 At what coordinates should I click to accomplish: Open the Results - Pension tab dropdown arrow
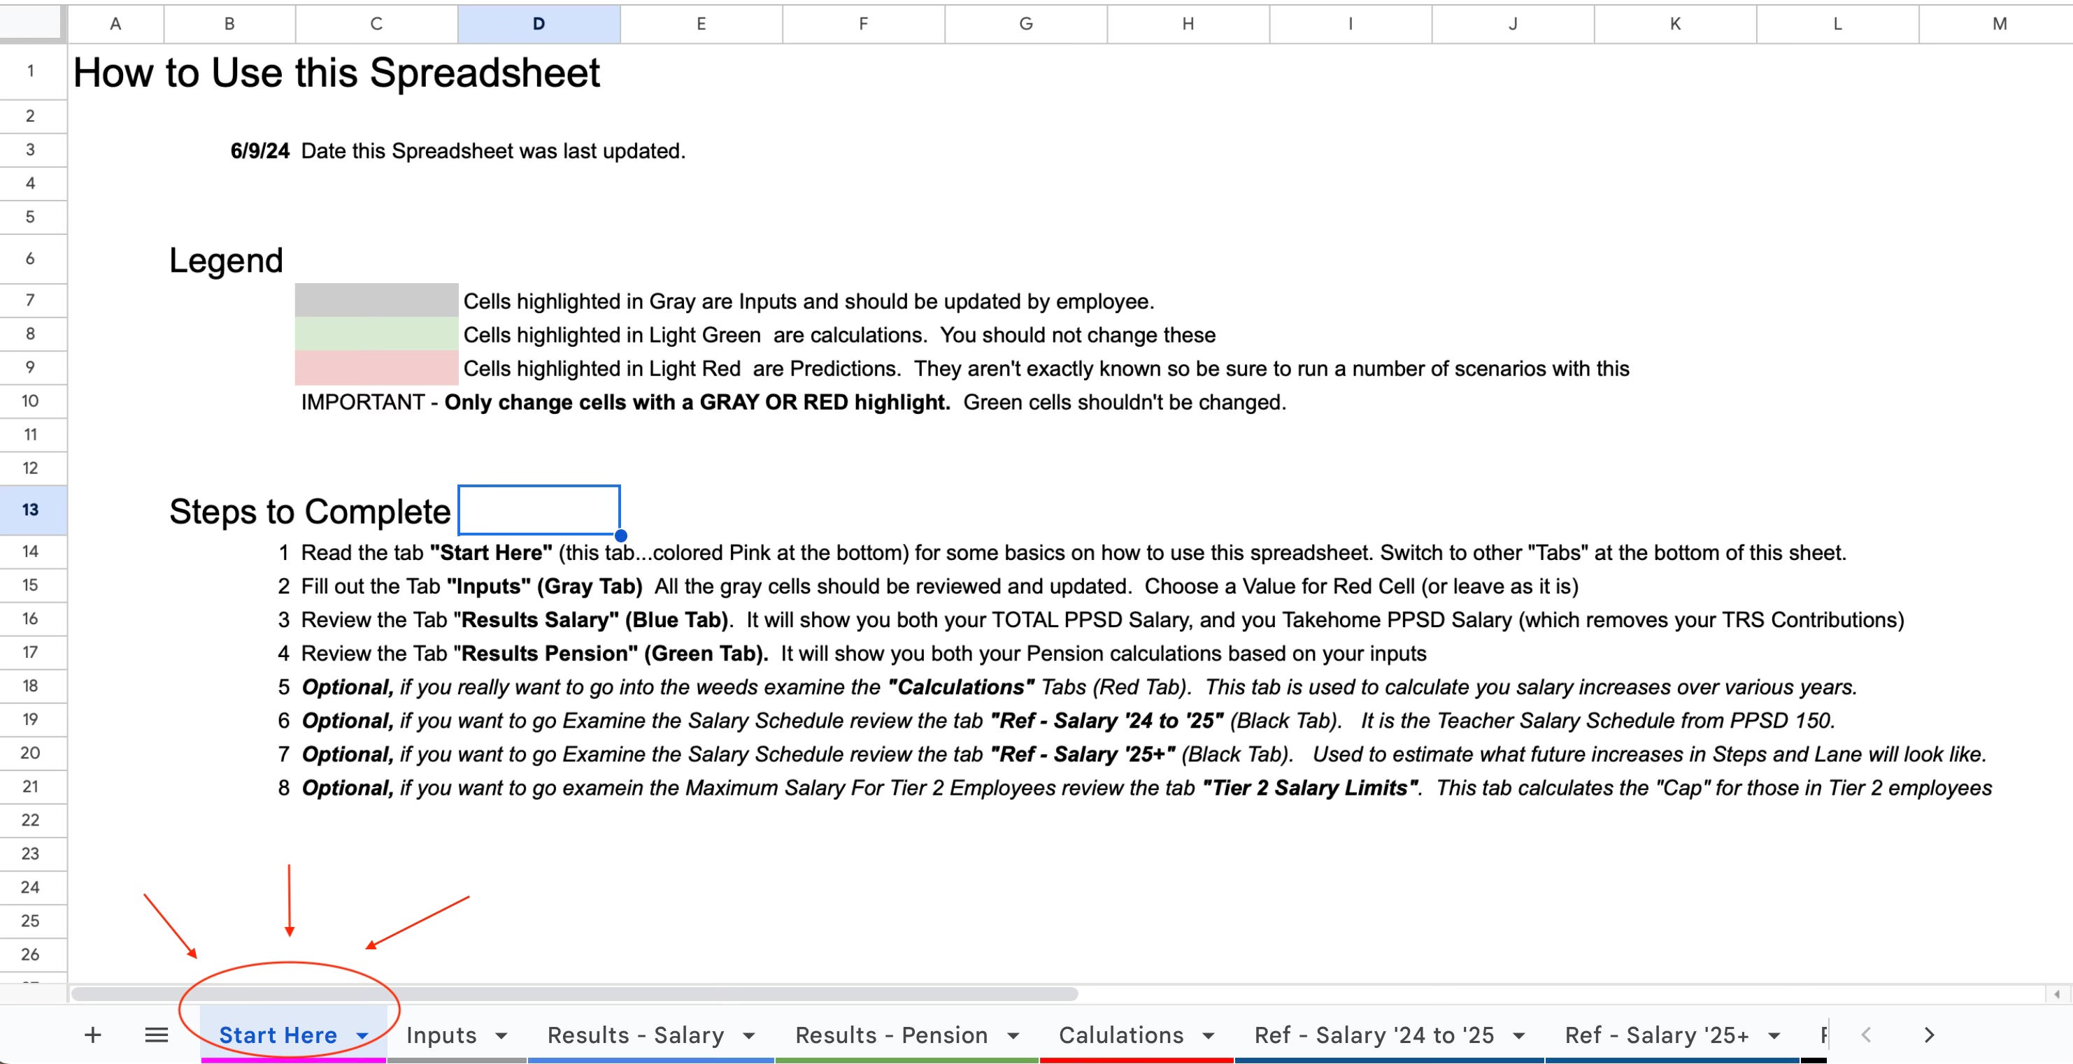[x=1012, y=1035]
